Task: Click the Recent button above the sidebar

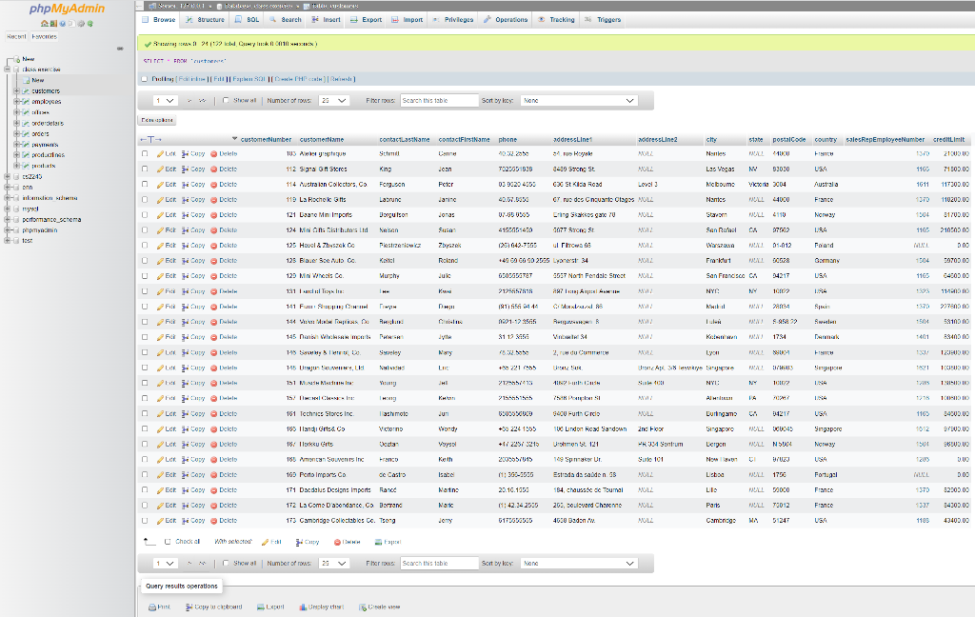Action: pyautogui.click(x=15, y=36)
